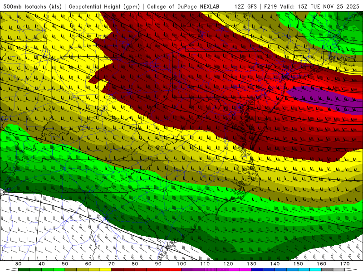Click the '70' value on the color scale

112,264
